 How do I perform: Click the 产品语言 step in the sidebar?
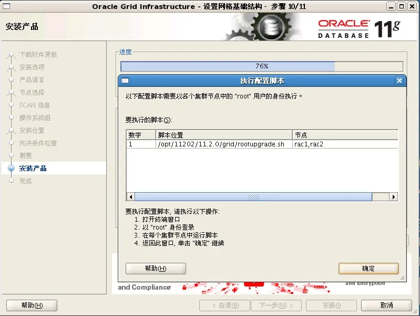coord(32,80)
